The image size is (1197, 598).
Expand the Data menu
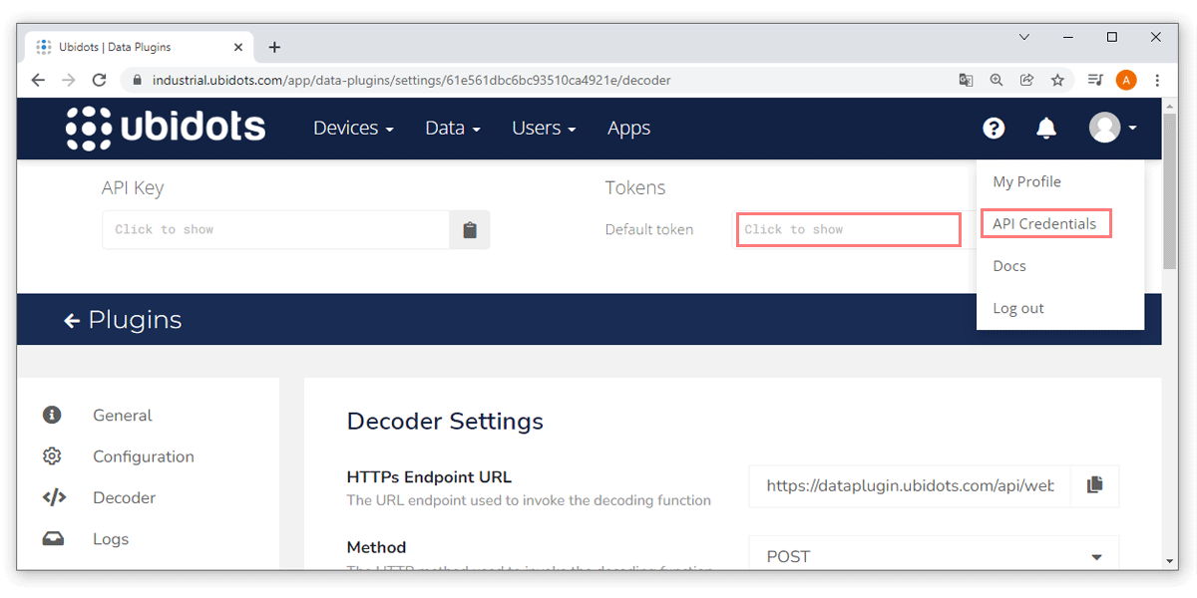(x=453, y=128)
